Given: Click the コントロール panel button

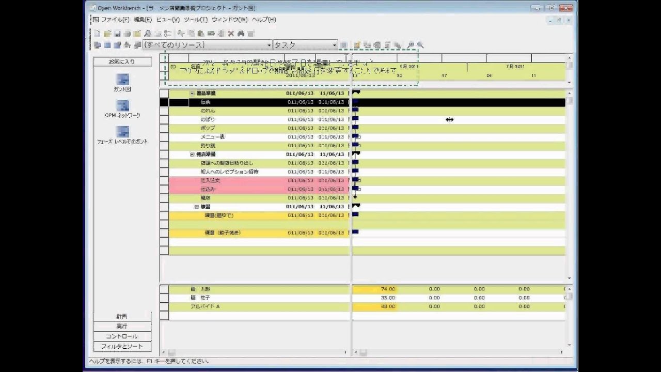Looking at the screenshot, I should pos(122,336).
